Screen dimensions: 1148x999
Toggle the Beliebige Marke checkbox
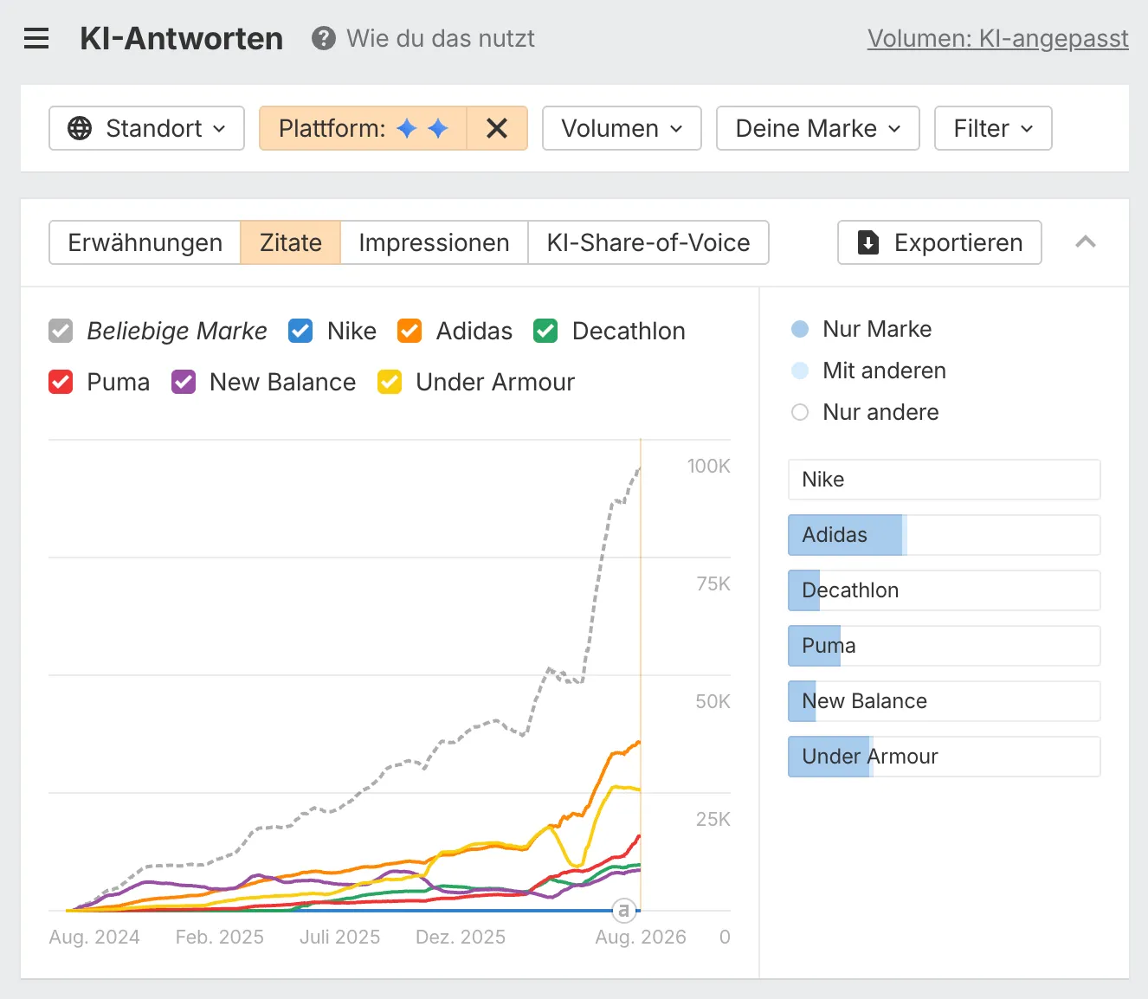tap(61, 331)
